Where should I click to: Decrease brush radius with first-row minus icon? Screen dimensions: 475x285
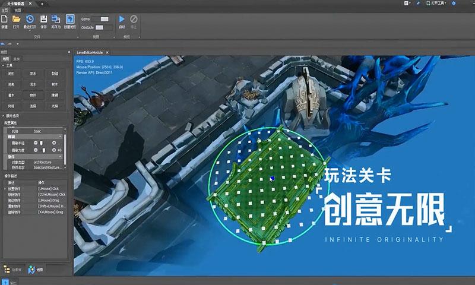click(36, 142)
